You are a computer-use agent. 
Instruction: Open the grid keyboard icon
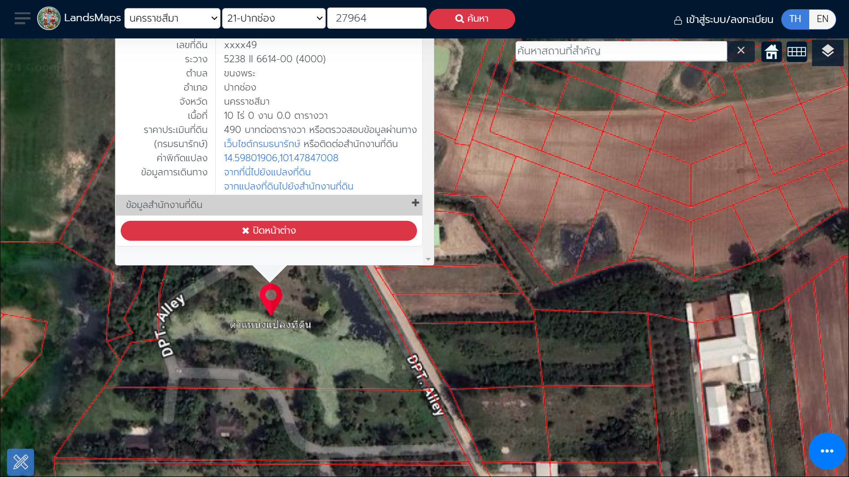(x=797, y=52)
